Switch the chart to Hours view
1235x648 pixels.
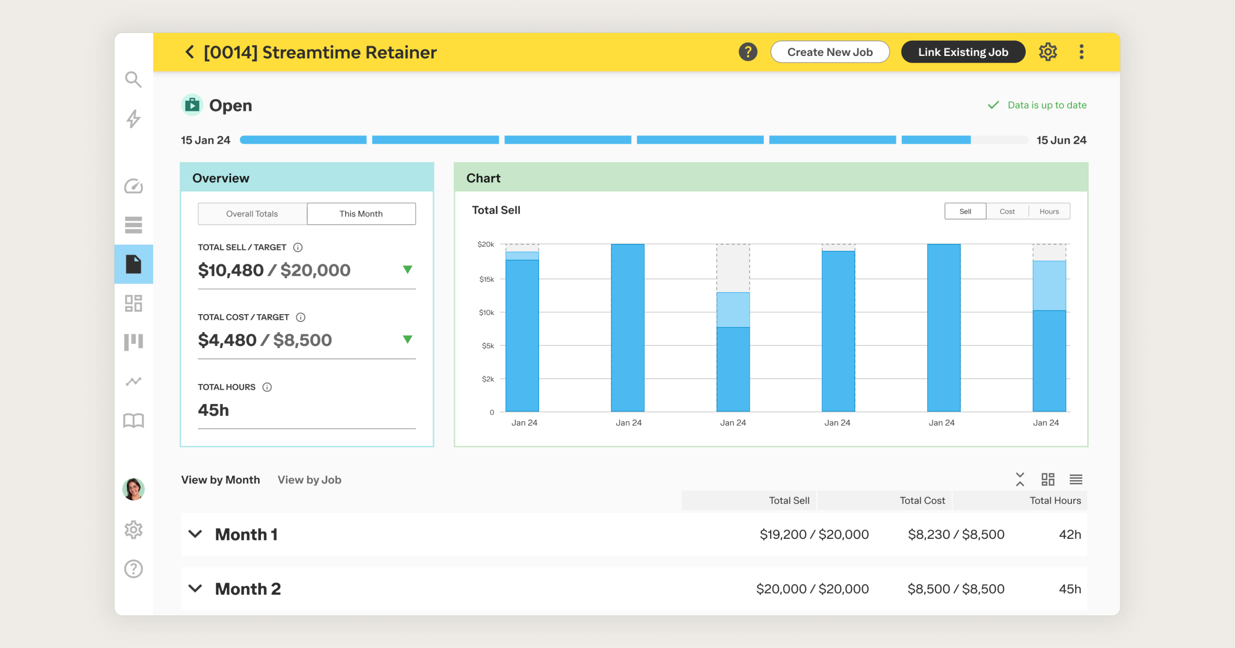1049,211
